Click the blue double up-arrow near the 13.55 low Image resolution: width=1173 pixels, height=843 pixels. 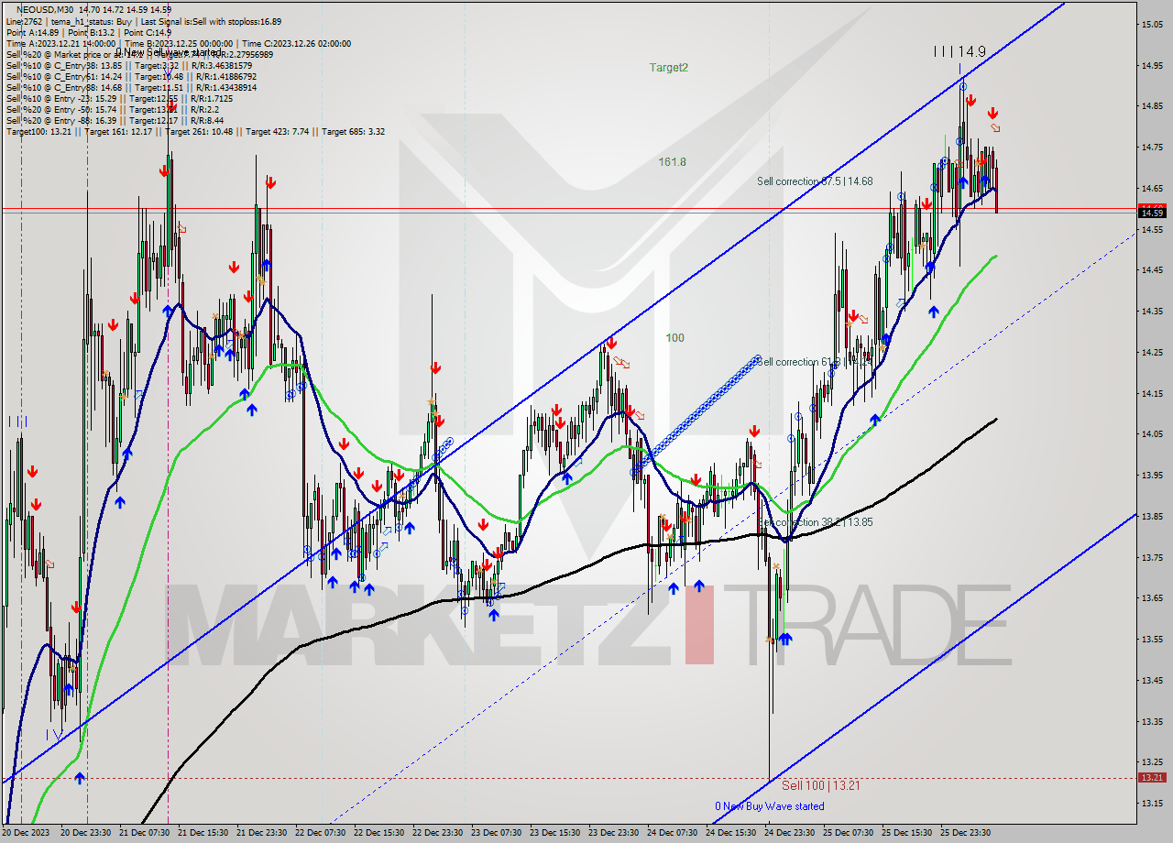784,639
